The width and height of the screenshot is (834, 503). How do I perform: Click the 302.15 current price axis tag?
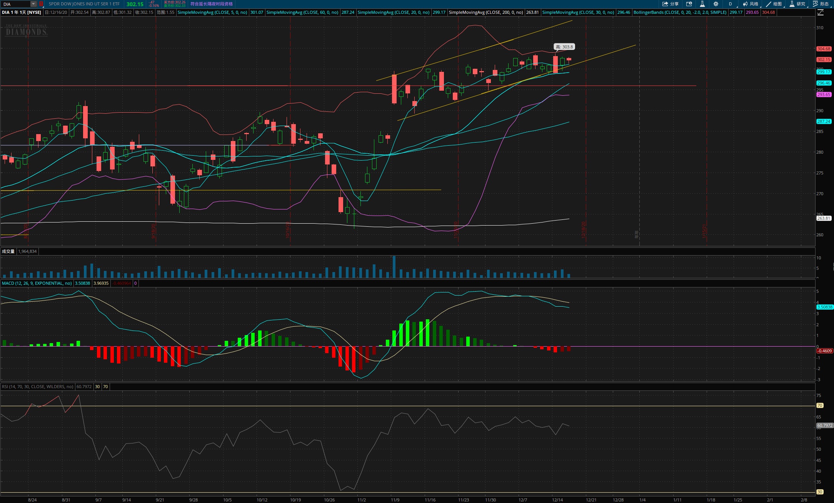(824, 60)
